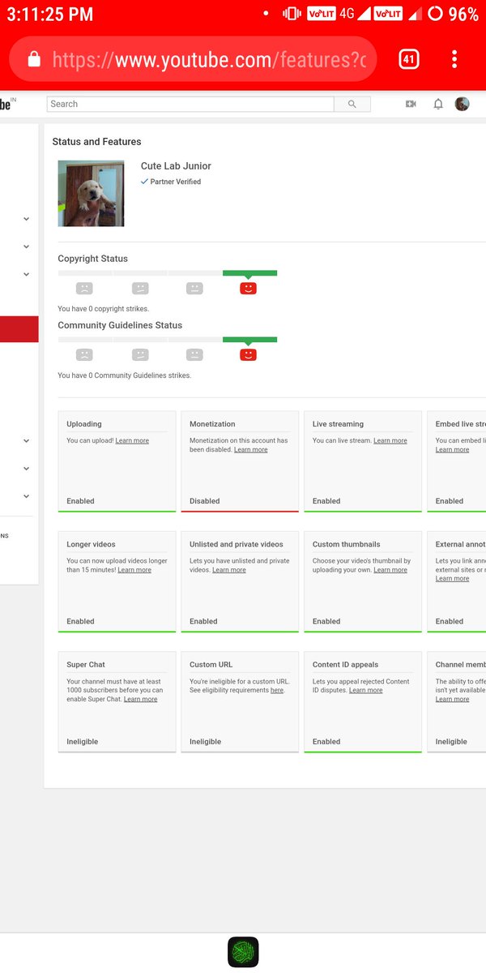Select the highlighted red sidebar item
486x973 pixels.
click(19, 329)
